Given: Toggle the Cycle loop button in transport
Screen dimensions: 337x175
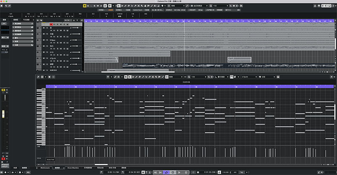Looking at the screenshot, I should (166, 172).
